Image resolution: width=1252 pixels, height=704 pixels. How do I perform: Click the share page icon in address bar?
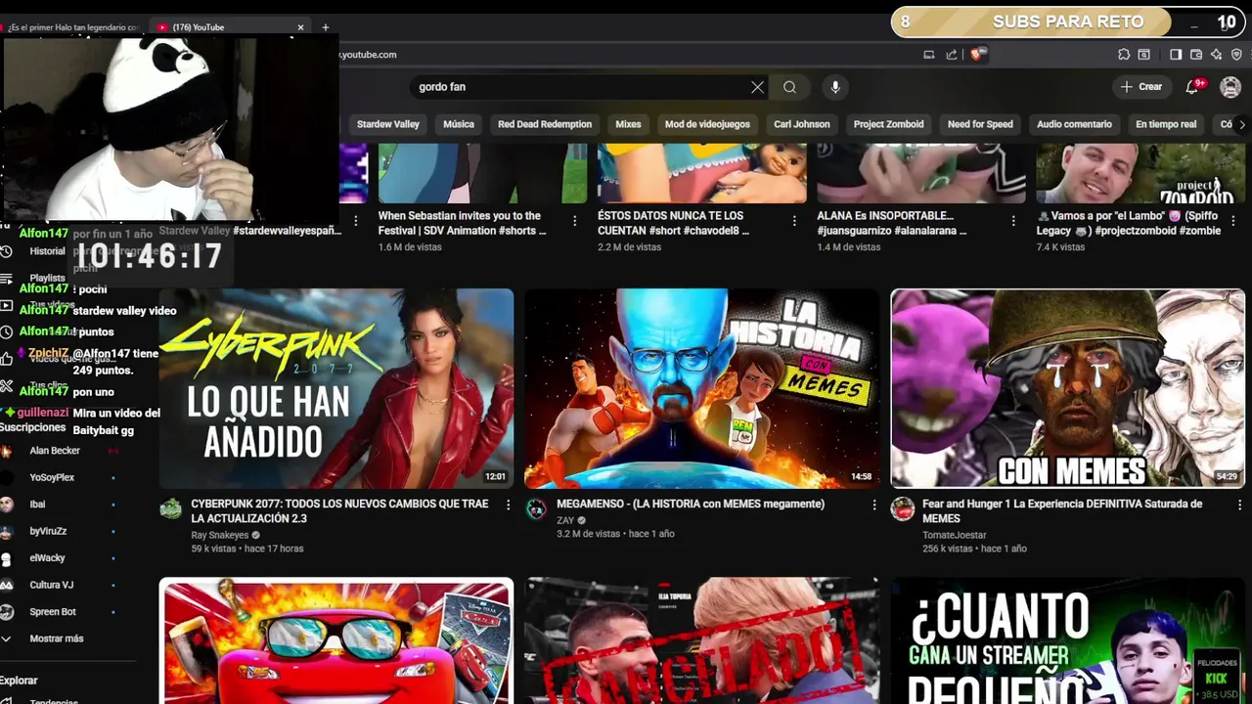click(952, 55)
